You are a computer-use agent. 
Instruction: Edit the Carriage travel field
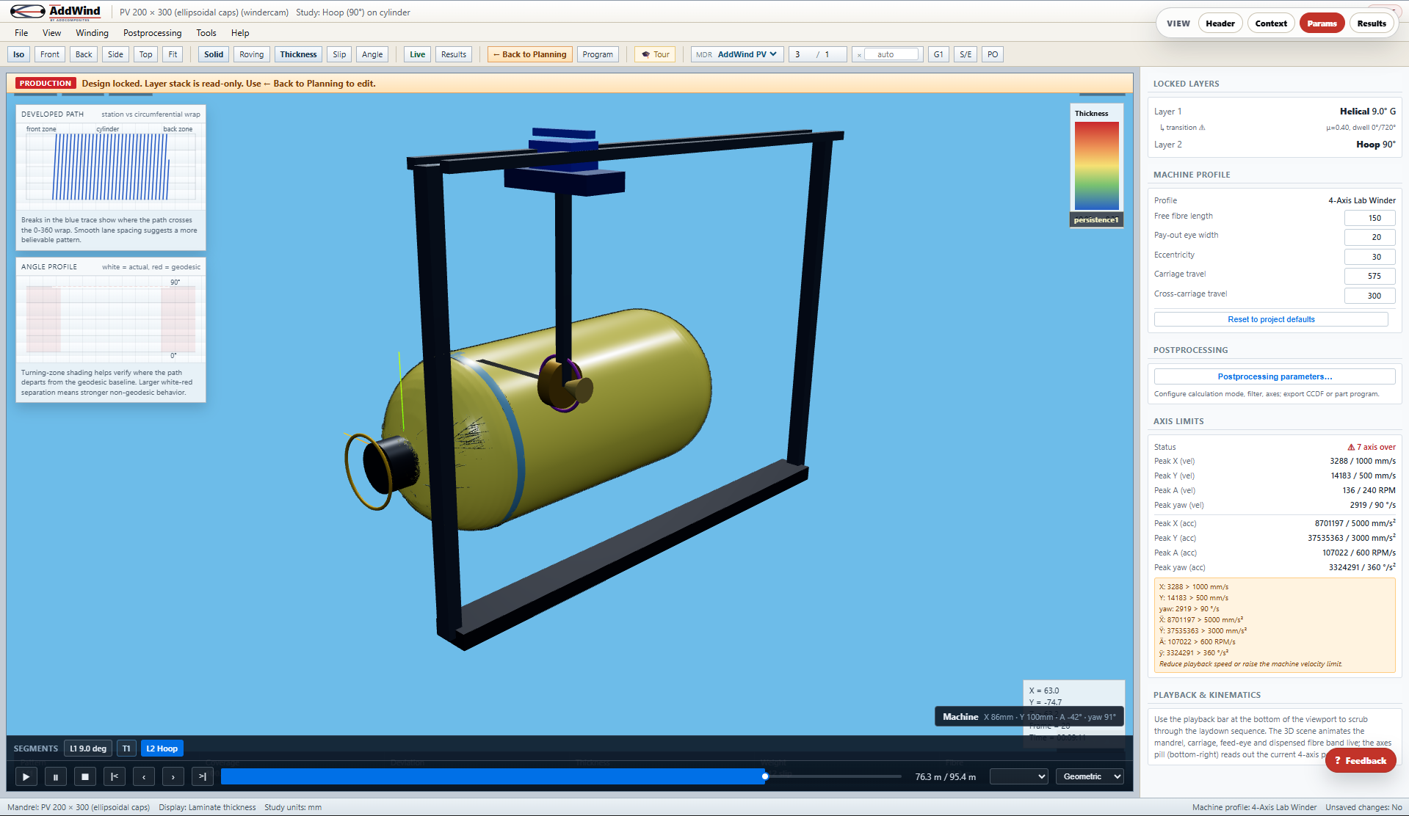pos(1369,276)
